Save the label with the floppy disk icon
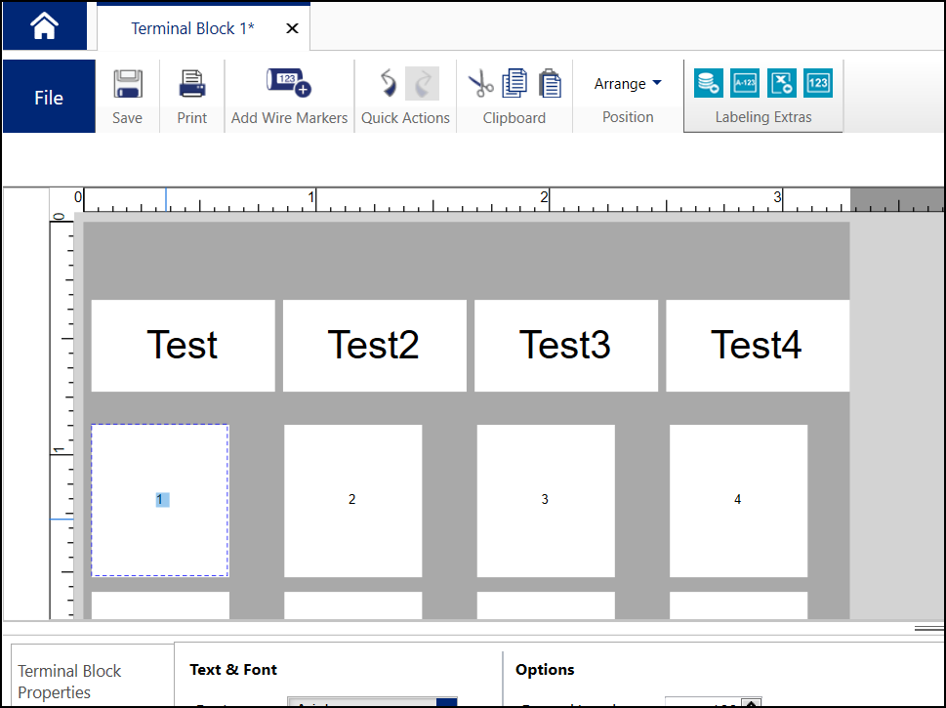The height and width of the screenshot is (708, 946). point(127,84)
